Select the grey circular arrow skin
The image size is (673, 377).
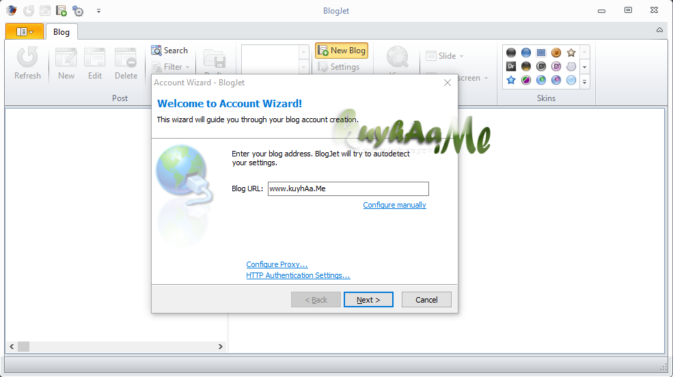(x=541, y=66)
